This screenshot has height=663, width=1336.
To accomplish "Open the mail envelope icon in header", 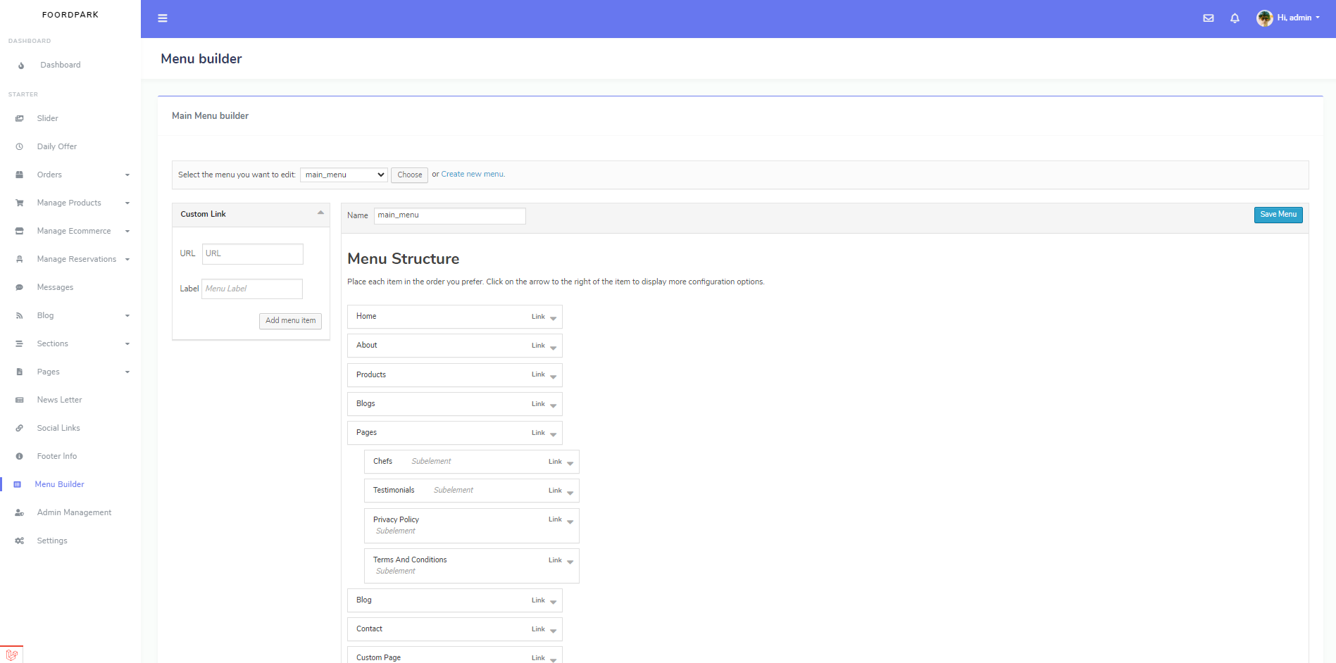I will point(1209,18).
